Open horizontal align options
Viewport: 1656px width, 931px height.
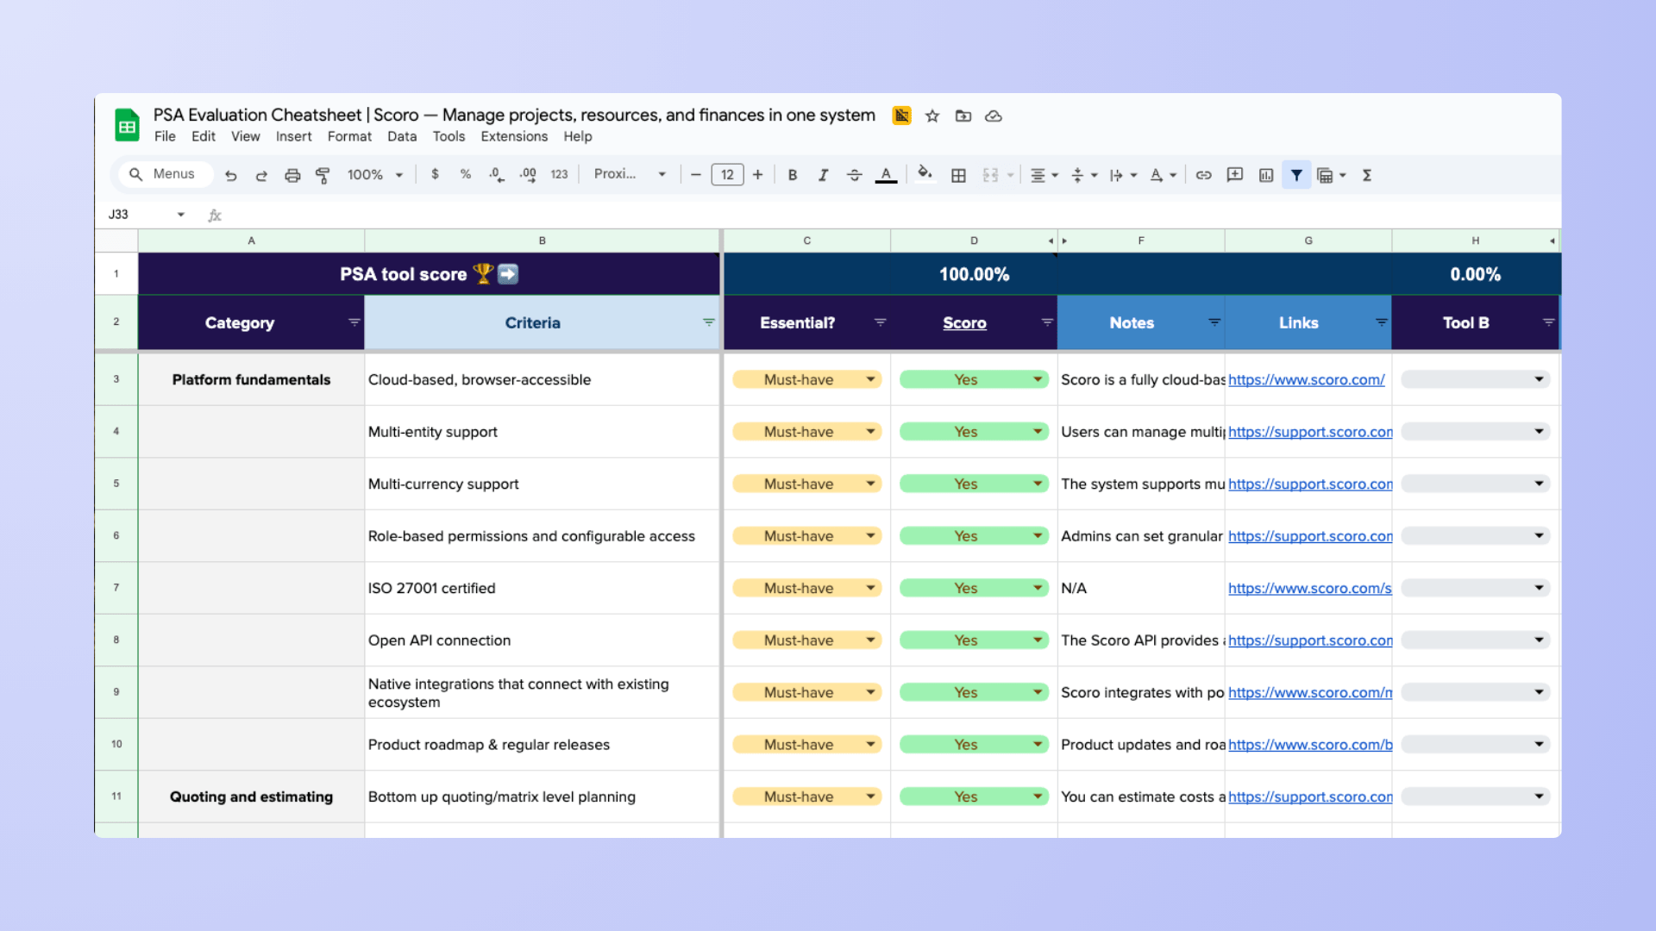(x=1044, y=175)
